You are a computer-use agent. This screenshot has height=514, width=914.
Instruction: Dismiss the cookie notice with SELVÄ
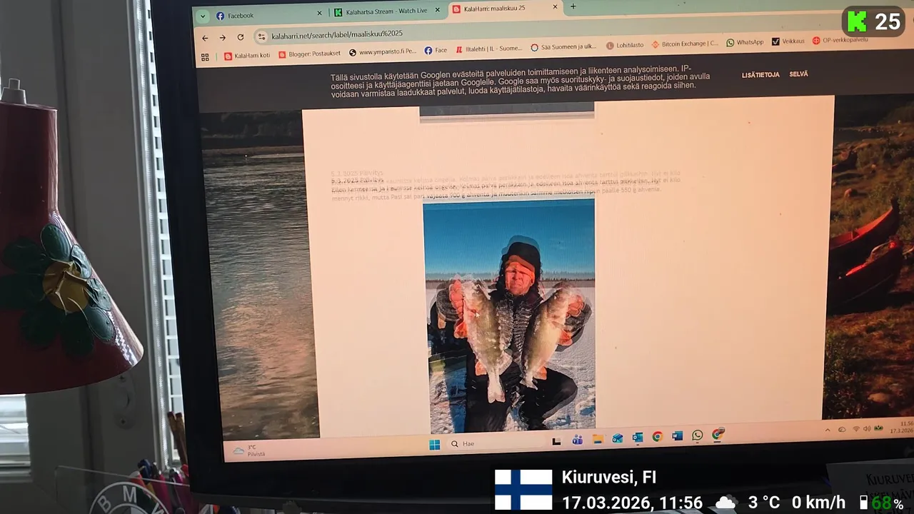(798, 74)
